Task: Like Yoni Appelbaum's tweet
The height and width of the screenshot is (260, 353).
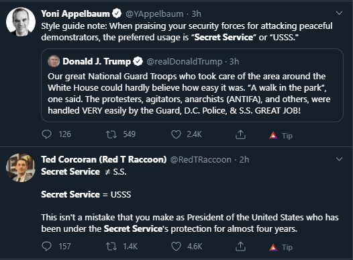Action: [x=176, y=134]
